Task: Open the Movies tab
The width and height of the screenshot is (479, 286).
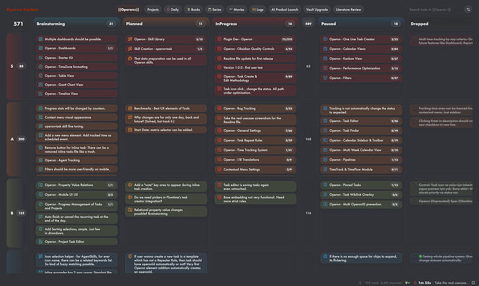Action: (x=237, y=10)
